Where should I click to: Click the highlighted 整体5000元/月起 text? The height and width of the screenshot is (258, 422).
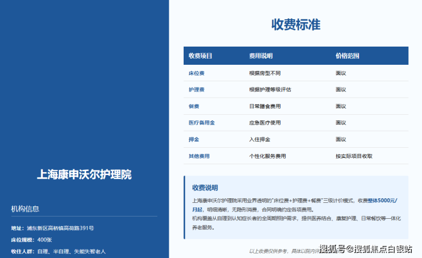click(x=295, y=205)
